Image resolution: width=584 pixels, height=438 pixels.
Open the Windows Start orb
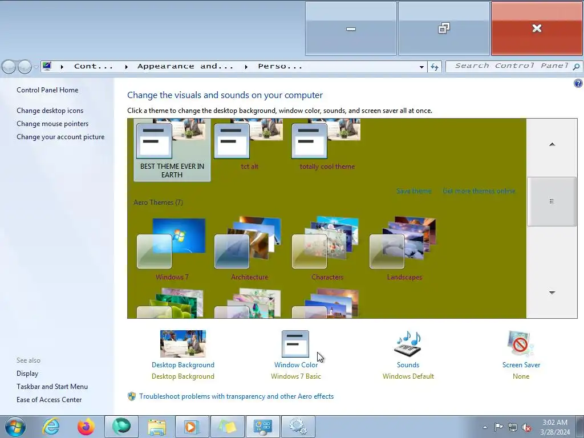click(x=15, y=427)
